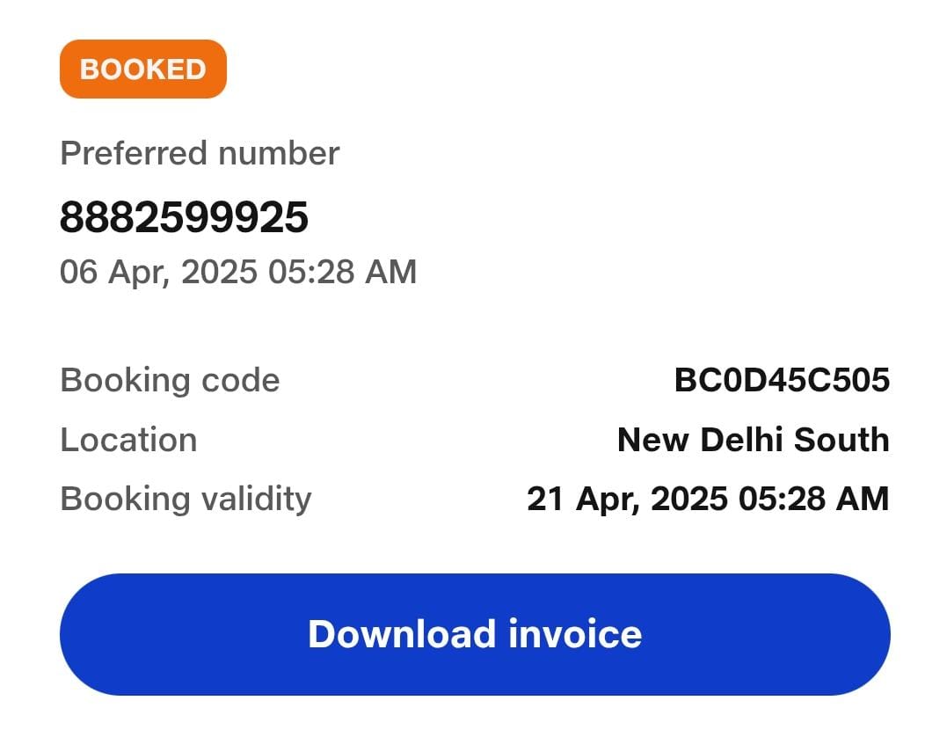
Task: Select the New Delhi South location value
Action: pos(754,440)
